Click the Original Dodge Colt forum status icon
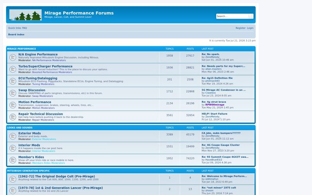The height and width of the screenshot is (195, 312). point(13,179)
